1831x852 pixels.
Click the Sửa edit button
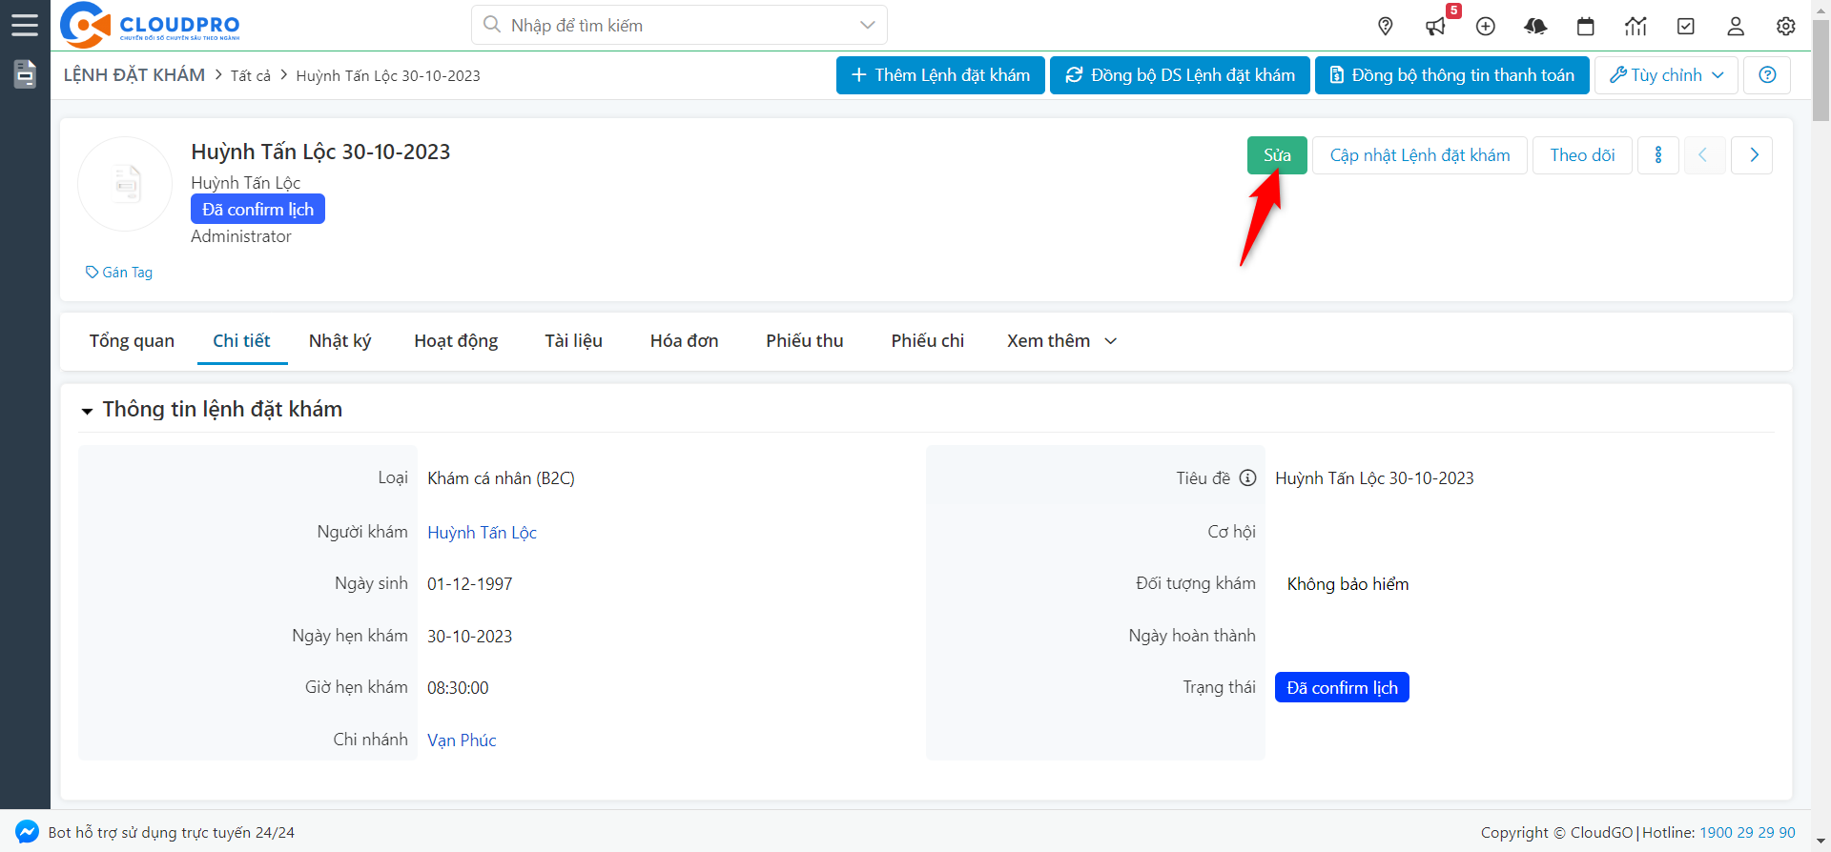(1277, 155)
